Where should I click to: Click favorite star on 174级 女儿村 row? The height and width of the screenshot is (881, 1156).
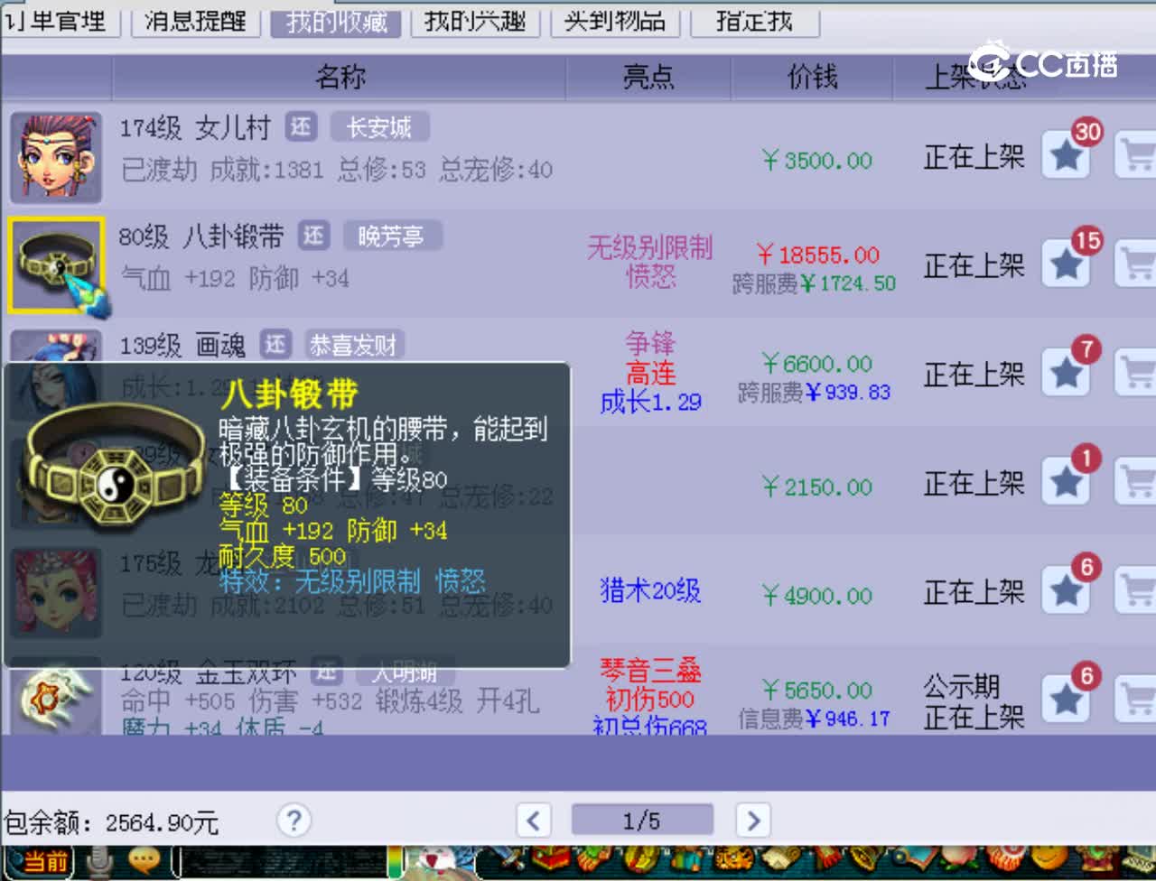[1066, 157]
